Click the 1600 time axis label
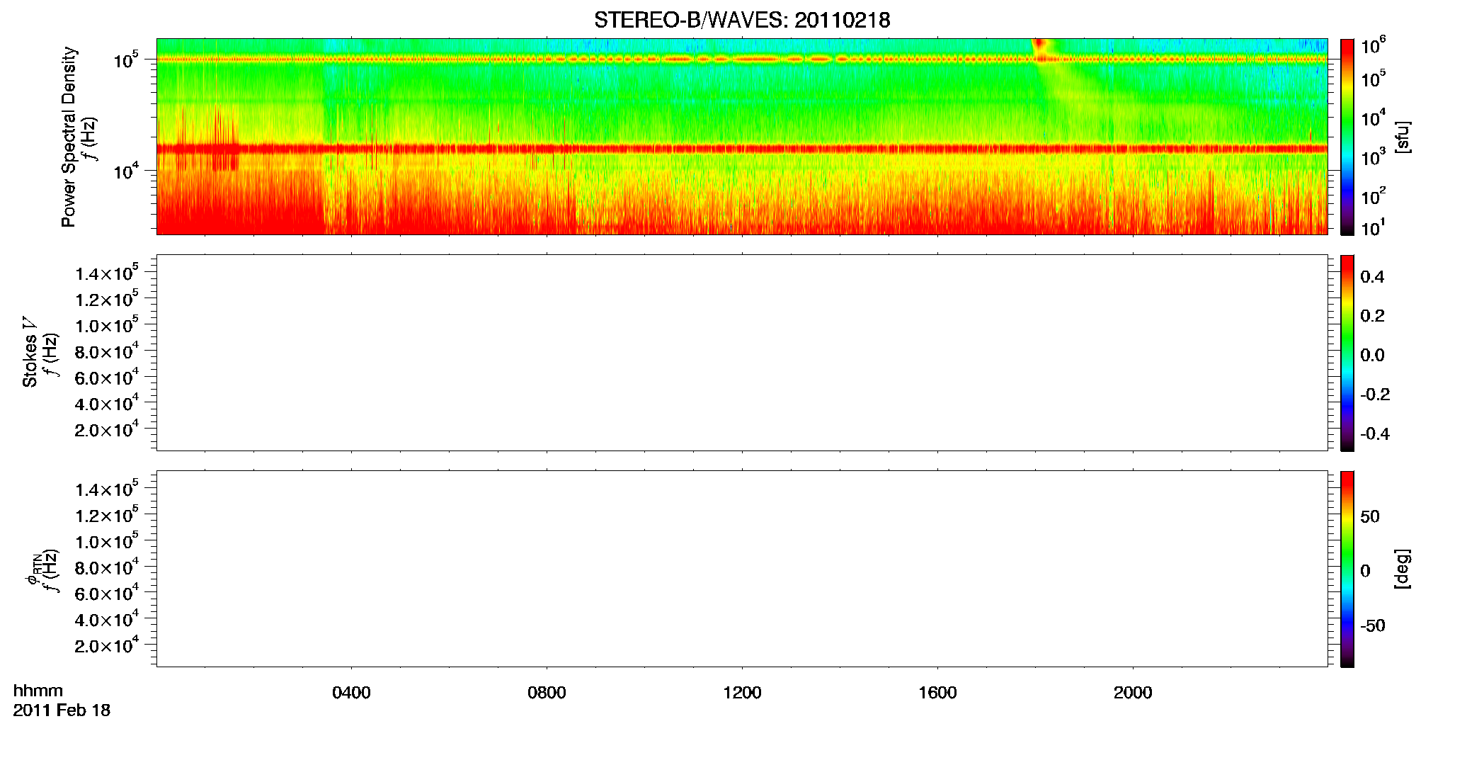1484x765 pixels. coord(937,693)
